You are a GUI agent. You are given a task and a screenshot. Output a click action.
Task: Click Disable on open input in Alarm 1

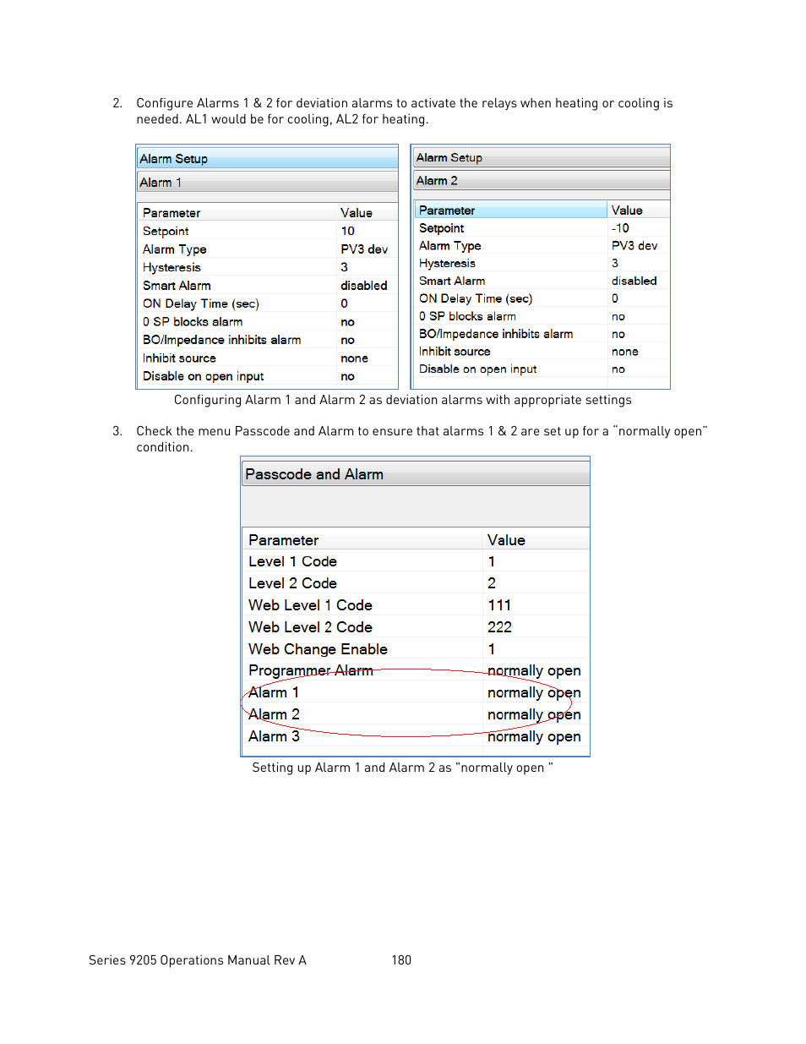[203, 376]
